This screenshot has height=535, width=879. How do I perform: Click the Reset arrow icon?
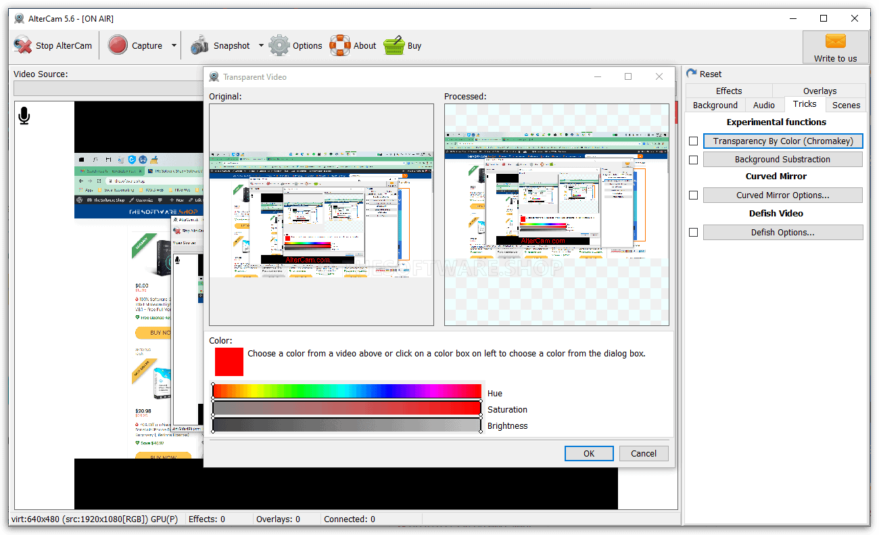click(x=692, y=74)
